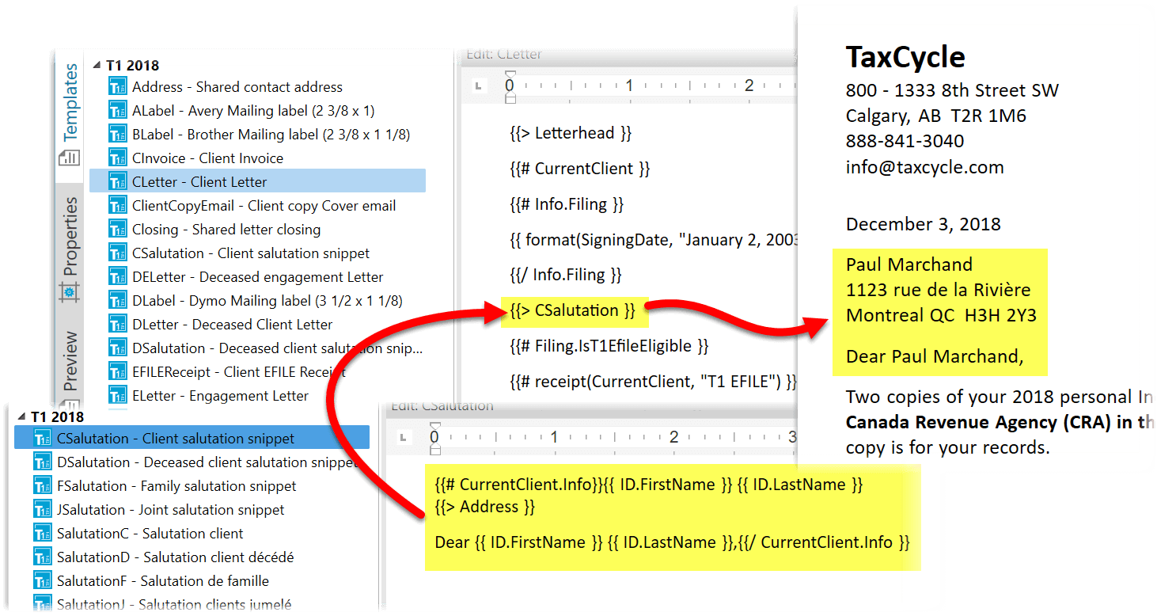Select SalutationC - Salutation client

[x=150, y=534]
